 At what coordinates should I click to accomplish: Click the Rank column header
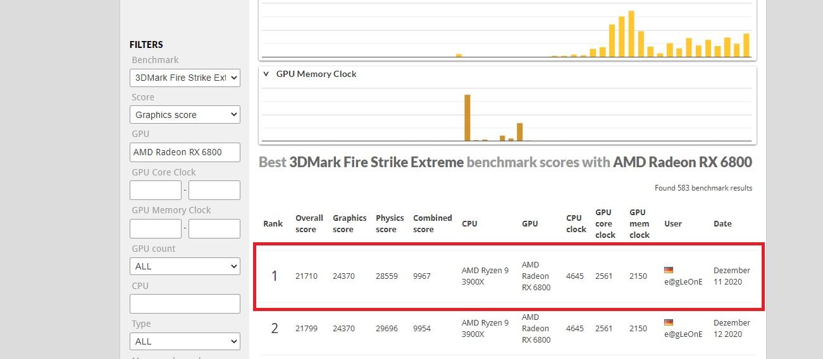pos(273,223)
